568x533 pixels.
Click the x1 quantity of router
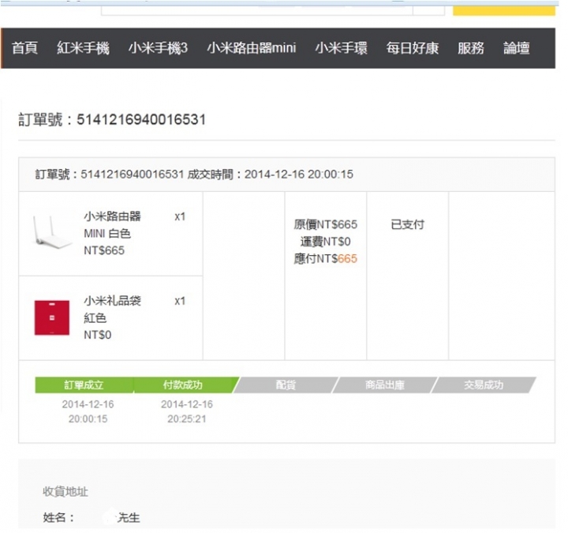(180, 217)
